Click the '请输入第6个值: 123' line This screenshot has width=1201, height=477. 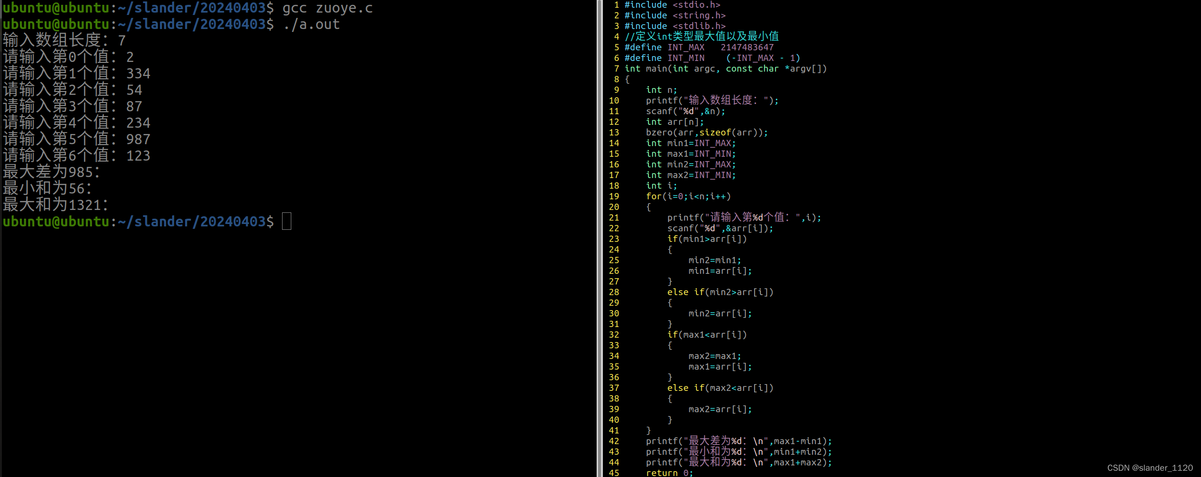coord(77,156)
